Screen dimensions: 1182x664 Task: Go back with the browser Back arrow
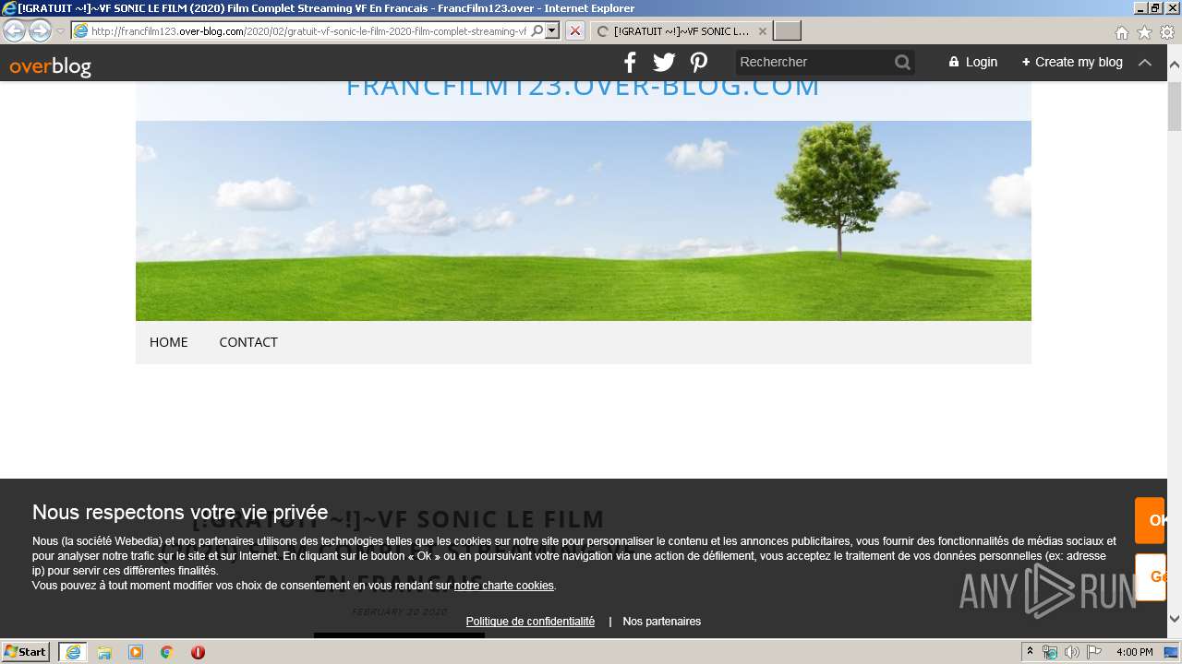pos(15,30)
